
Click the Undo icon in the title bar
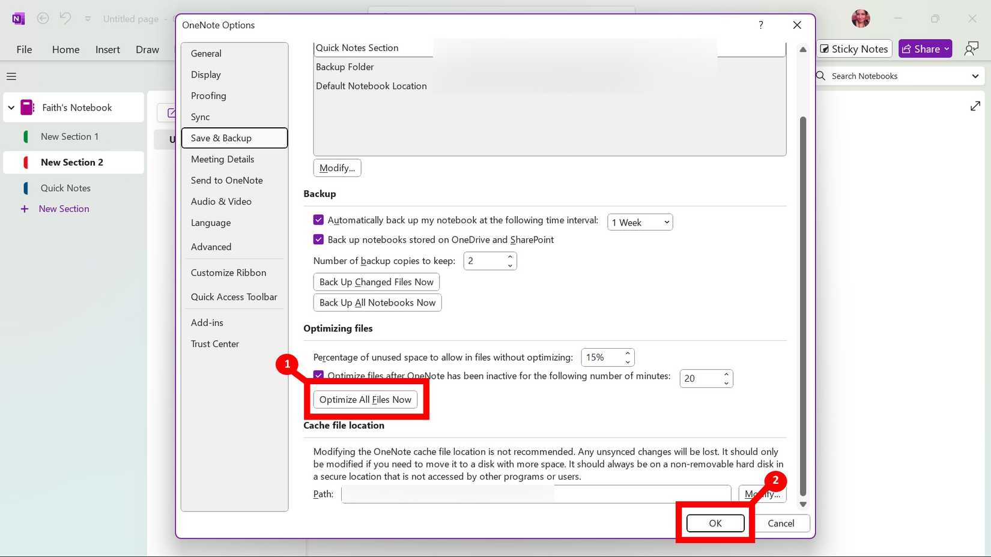pos(65,18)
